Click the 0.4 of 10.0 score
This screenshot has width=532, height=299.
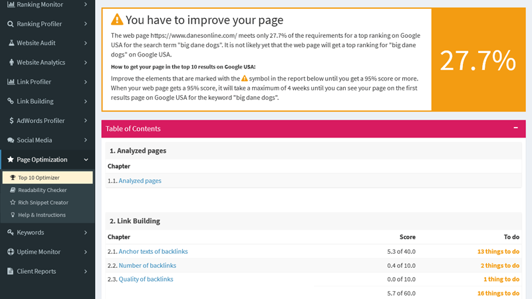(x=401, y=265)
